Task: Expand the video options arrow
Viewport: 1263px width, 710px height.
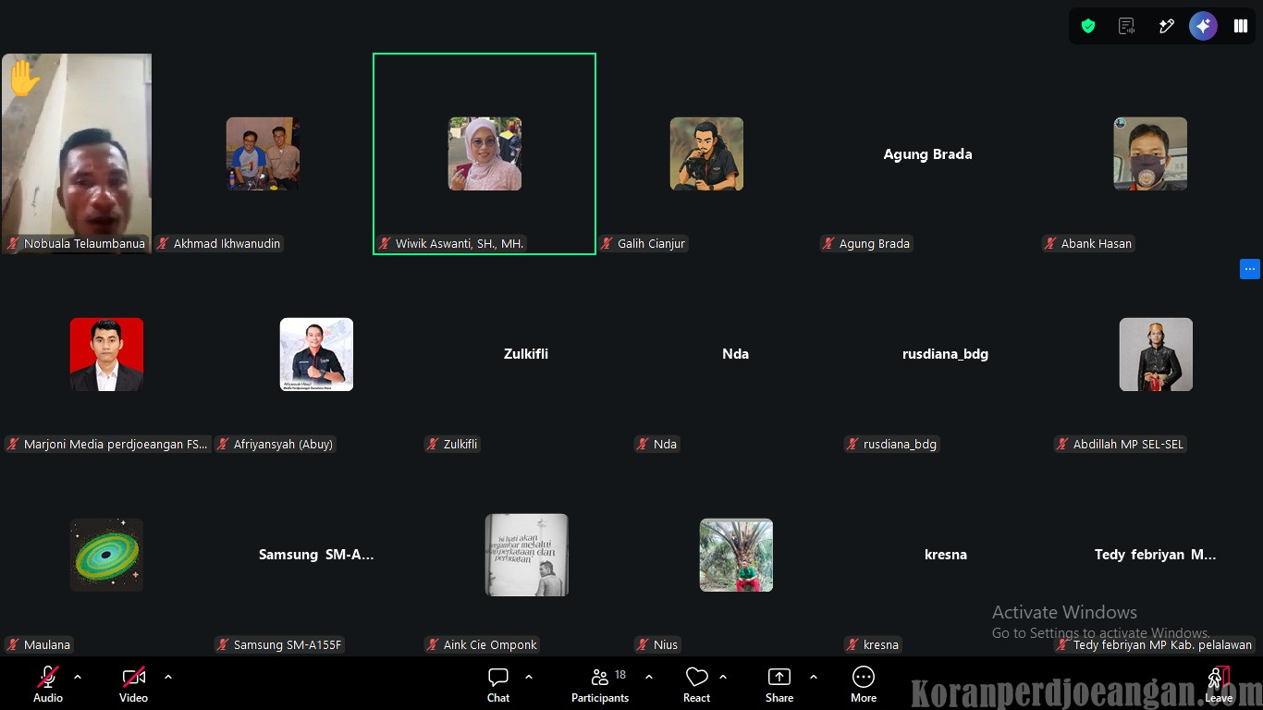Action: 168,677
